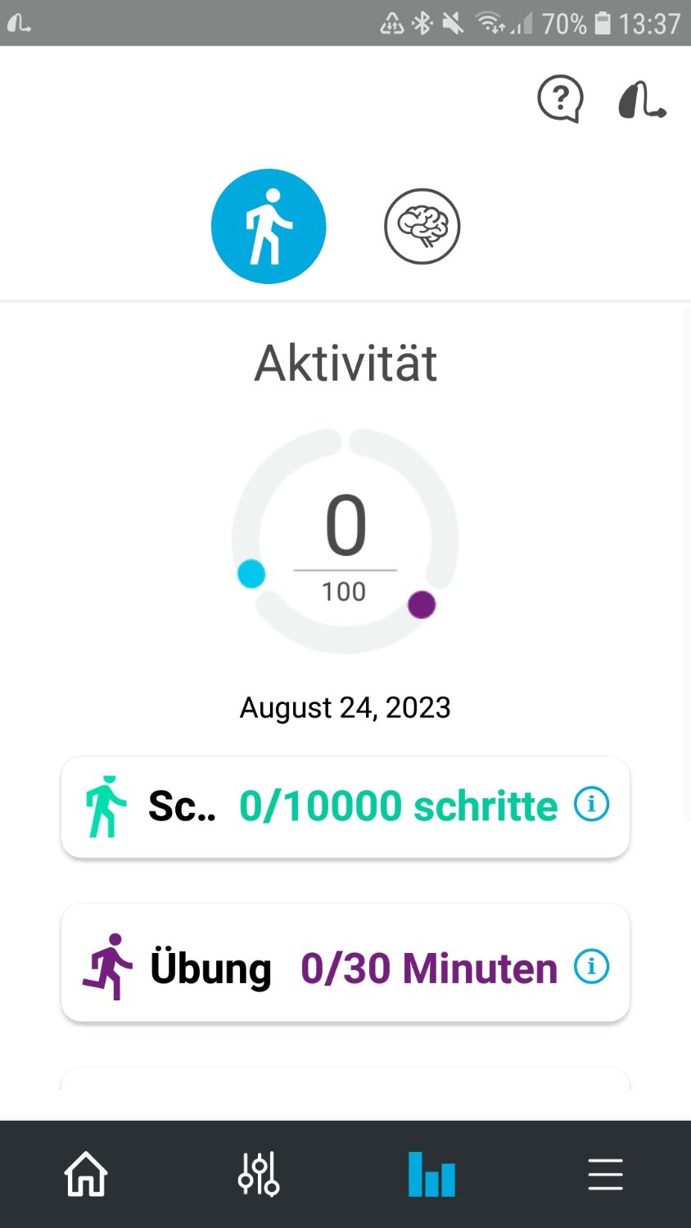Go to the Home screen
The image size is (691, 1228).
[86, 1175]
